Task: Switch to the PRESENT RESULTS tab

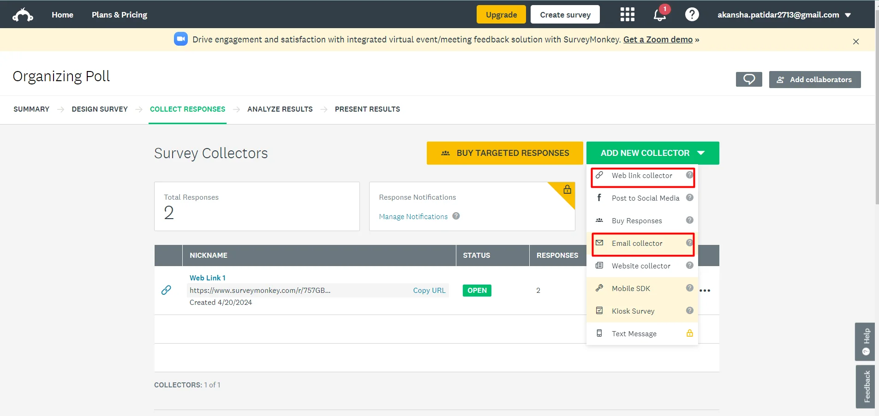Action: (x=367, y=109)
